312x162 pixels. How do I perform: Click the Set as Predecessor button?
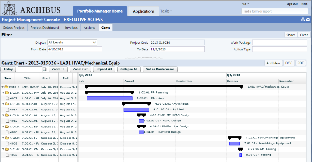[160, 69]
